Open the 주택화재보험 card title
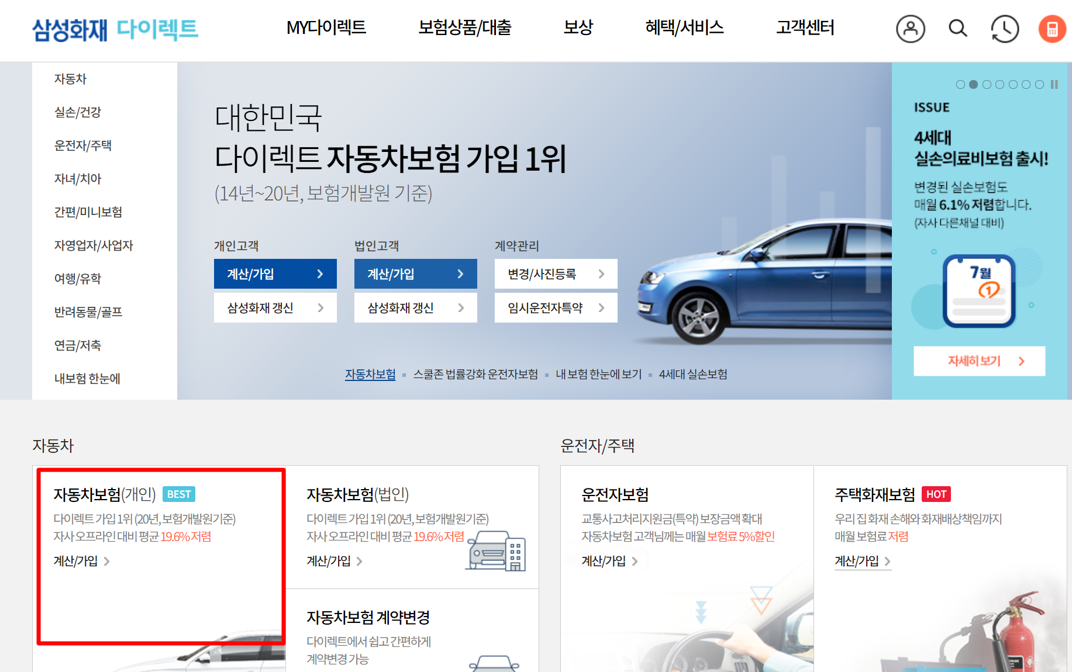This screenshot has width=1072, height=672. tap(875, 494)
